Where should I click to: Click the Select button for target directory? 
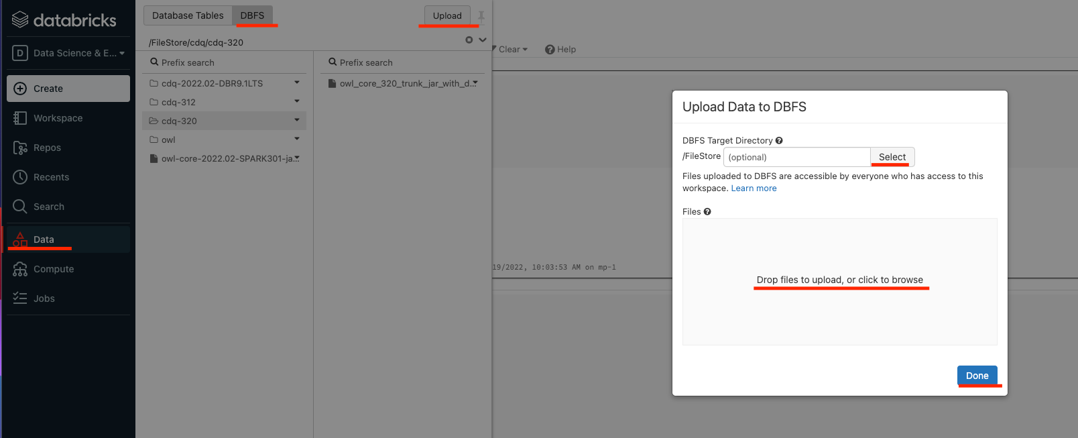click(892, 157)
